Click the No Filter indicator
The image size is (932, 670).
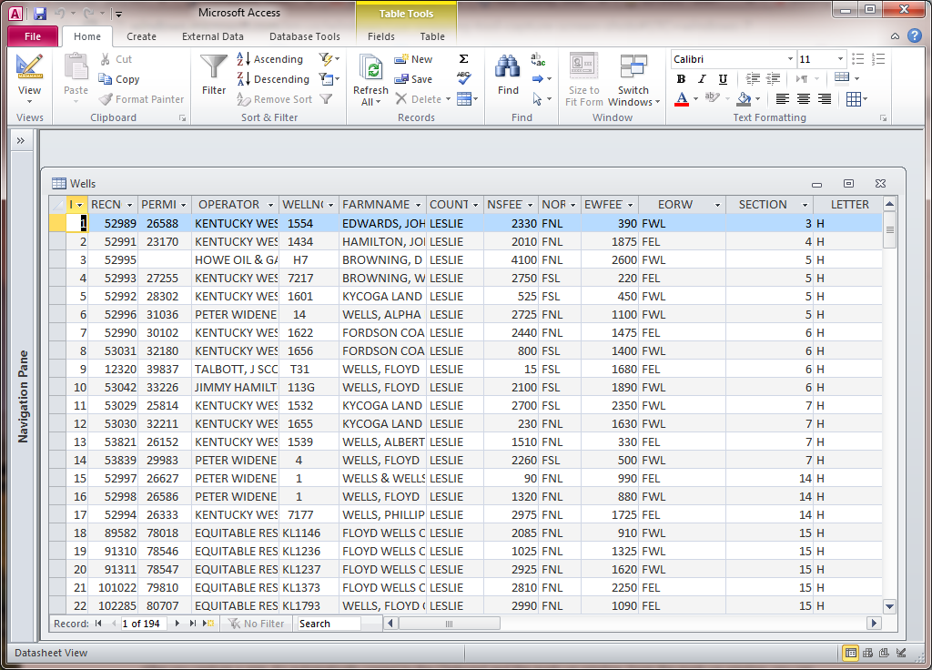[257, 623]
